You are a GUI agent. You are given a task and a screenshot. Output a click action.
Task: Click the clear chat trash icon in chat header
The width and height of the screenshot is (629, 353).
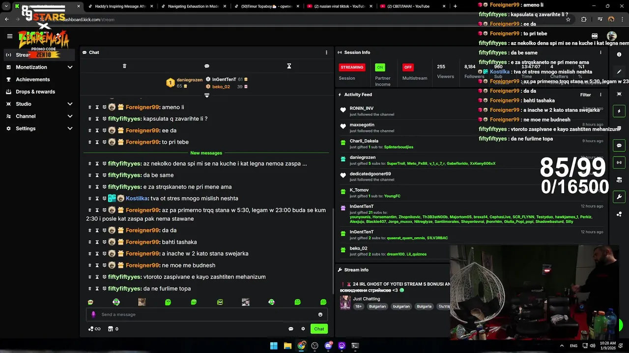(124, 66)
